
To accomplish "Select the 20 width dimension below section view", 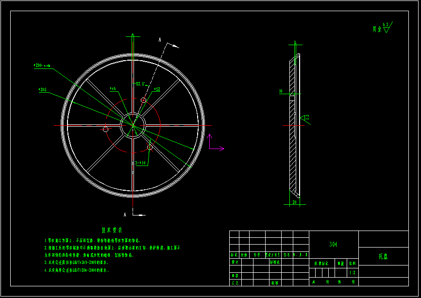I will pyautogui.click(x=295, y=202).
